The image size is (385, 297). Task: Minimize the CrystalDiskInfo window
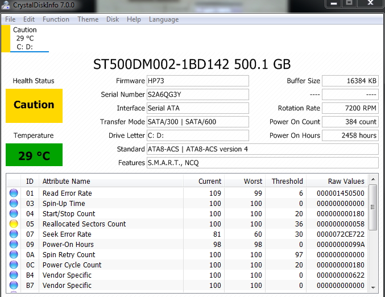pyautogui.click(x=334, y=3)
